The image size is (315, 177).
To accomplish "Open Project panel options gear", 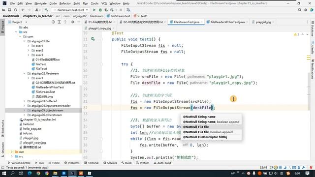I will tap(73, 22).
